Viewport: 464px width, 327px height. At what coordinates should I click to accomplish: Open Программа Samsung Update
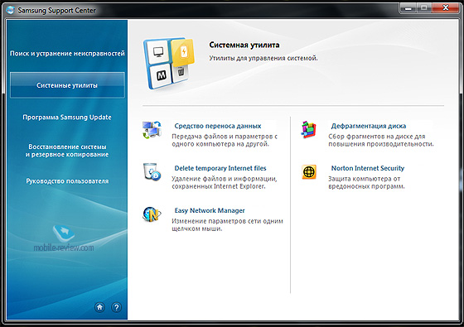click(x=67, y=117)
